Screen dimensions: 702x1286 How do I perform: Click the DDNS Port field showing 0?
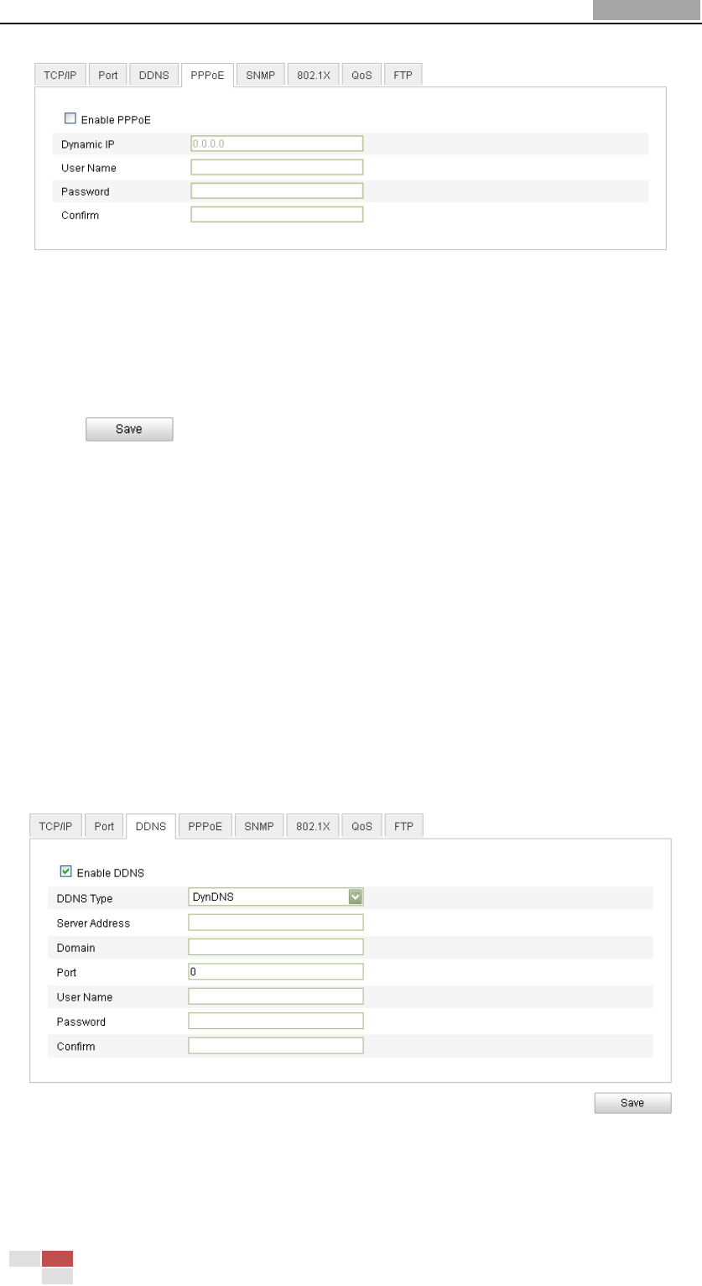[x=276, y=972]
